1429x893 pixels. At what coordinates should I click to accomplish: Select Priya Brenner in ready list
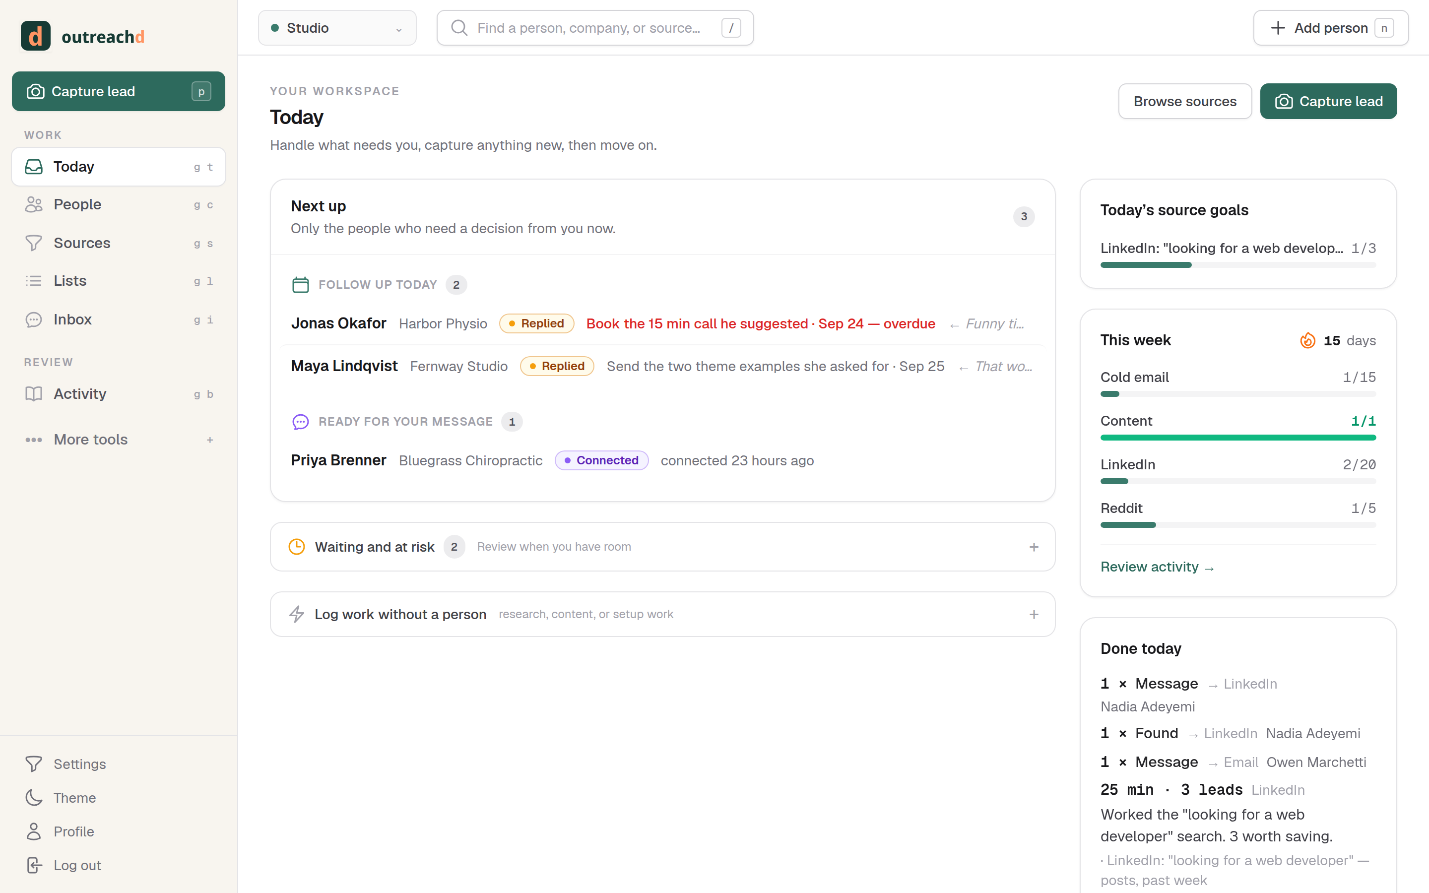[x=662, y=460]
